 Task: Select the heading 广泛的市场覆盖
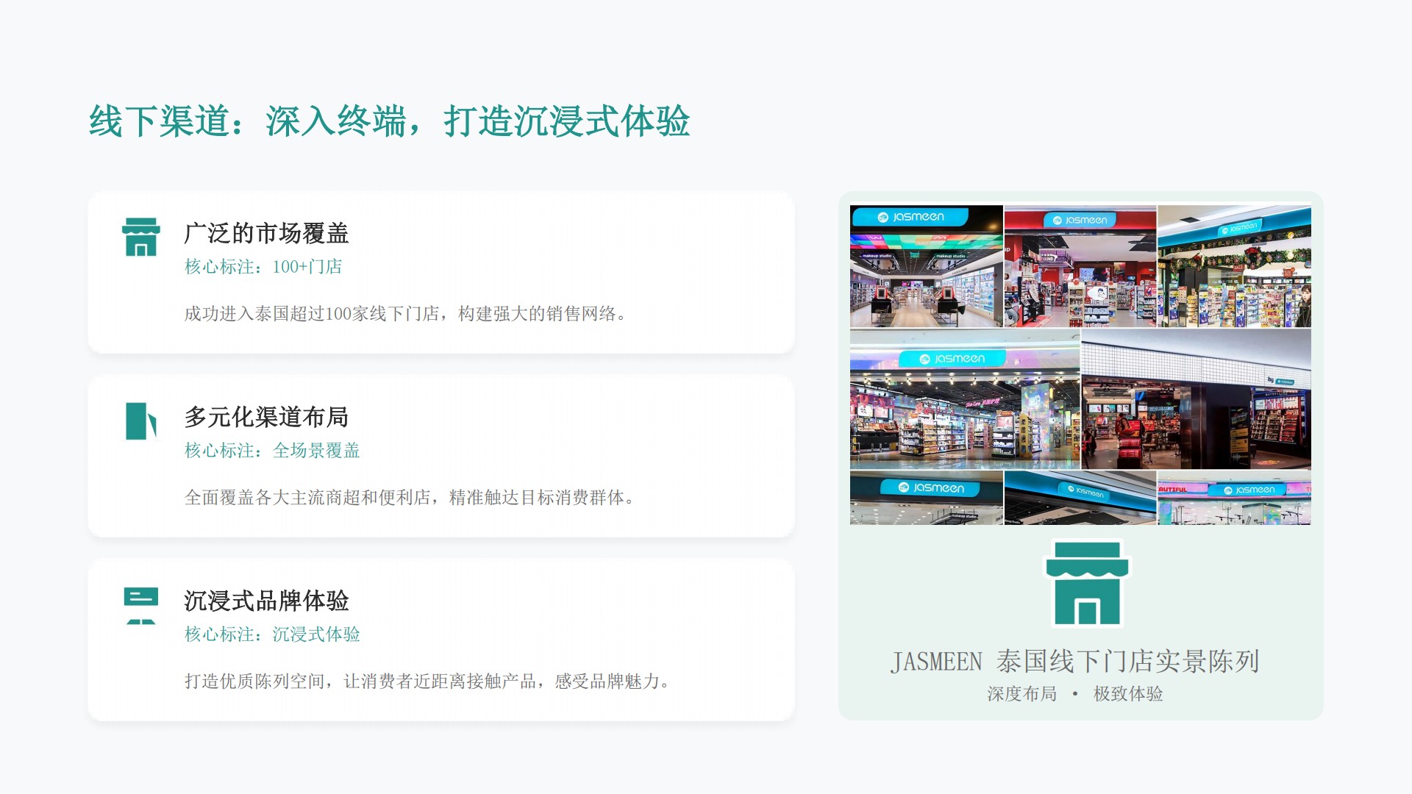pyautogui.click(x=266, y=233)
